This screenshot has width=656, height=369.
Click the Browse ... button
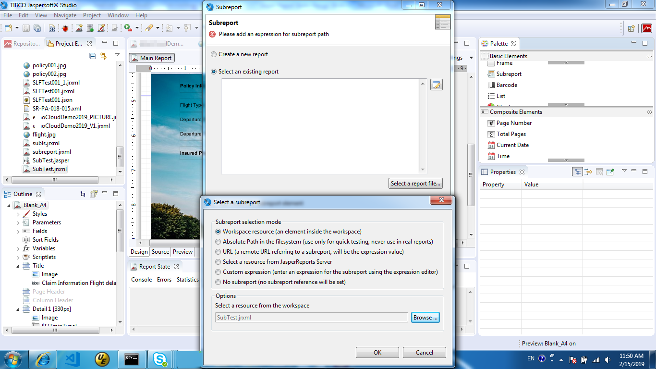(425, 318)
